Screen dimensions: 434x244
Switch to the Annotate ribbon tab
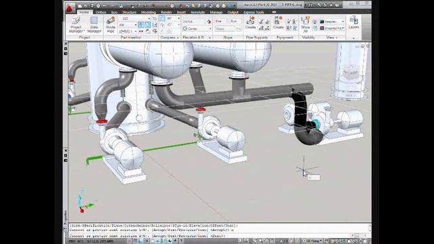[x=197, y=12]
